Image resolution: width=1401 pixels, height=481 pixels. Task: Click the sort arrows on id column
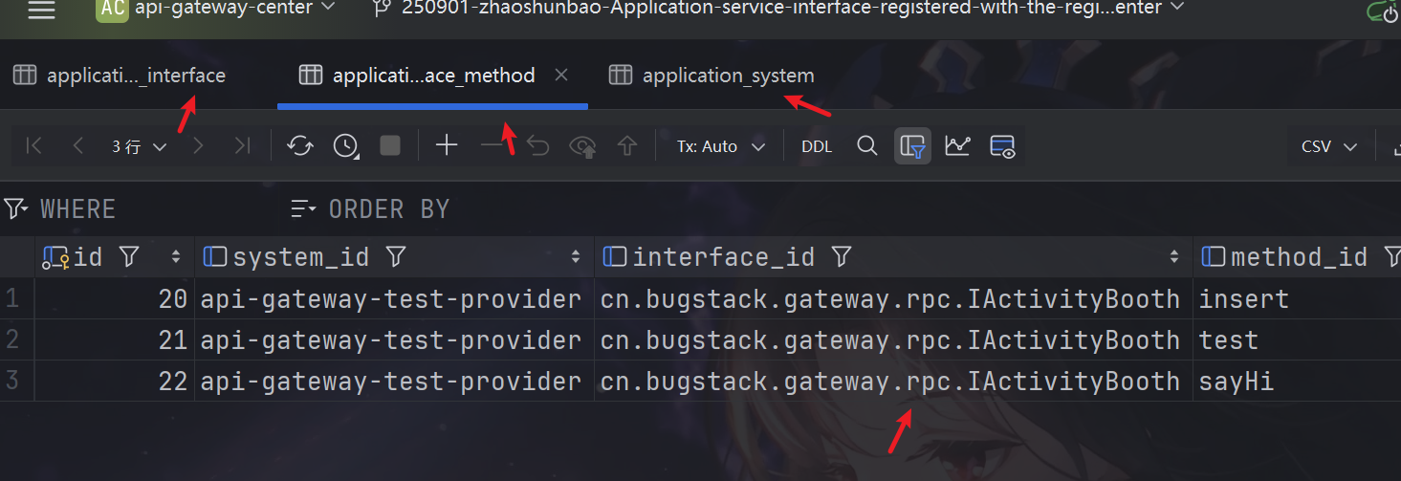click(176, 256)
